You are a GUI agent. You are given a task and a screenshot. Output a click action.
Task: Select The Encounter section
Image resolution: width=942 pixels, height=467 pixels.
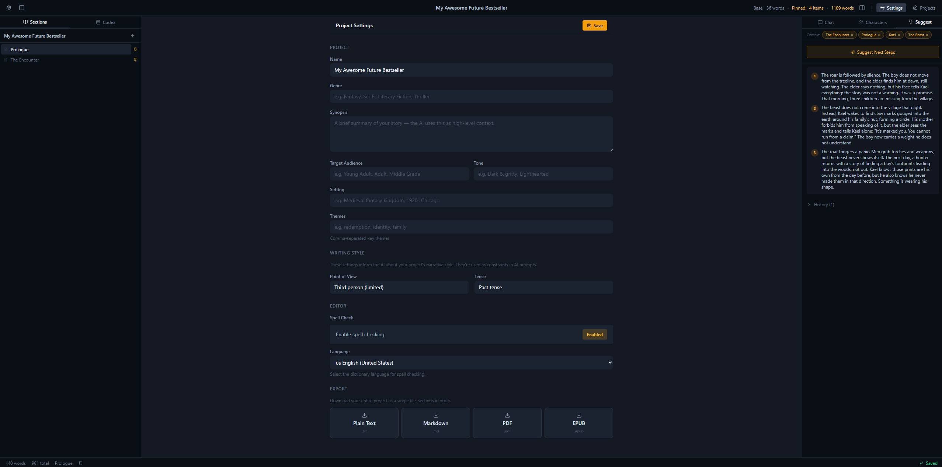coord(66,60)
